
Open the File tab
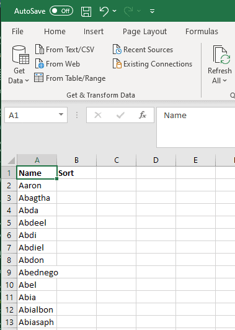click(x=17, y=31)
